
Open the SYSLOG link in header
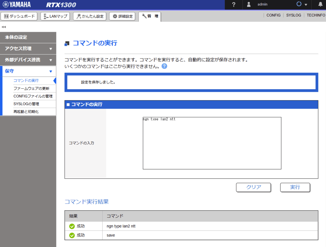tap(293, 15)
